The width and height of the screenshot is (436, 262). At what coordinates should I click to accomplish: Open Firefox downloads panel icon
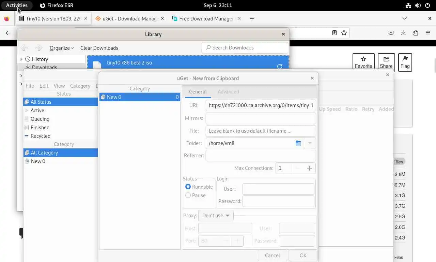403,33
